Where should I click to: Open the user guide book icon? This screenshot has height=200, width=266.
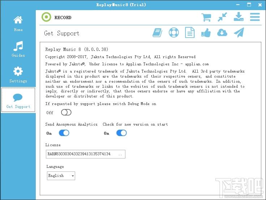click(x=157, y=32)
